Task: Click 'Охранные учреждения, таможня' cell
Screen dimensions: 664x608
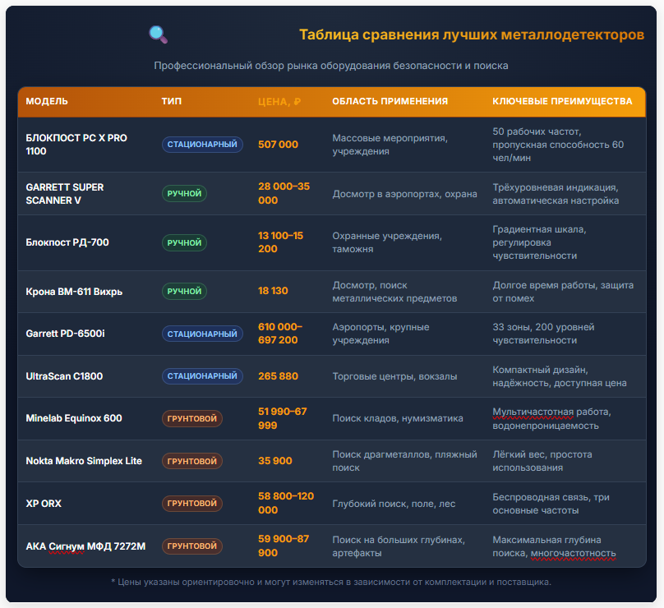Action: (387, 242)
